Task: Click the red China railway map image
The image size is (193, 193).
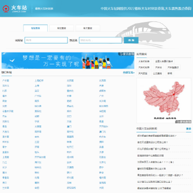Action: pos(164,100)
